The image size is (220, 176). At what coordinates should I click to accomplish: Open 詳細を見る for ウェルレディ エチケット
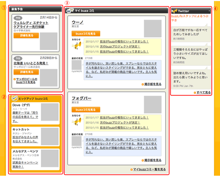coord(26,35)
